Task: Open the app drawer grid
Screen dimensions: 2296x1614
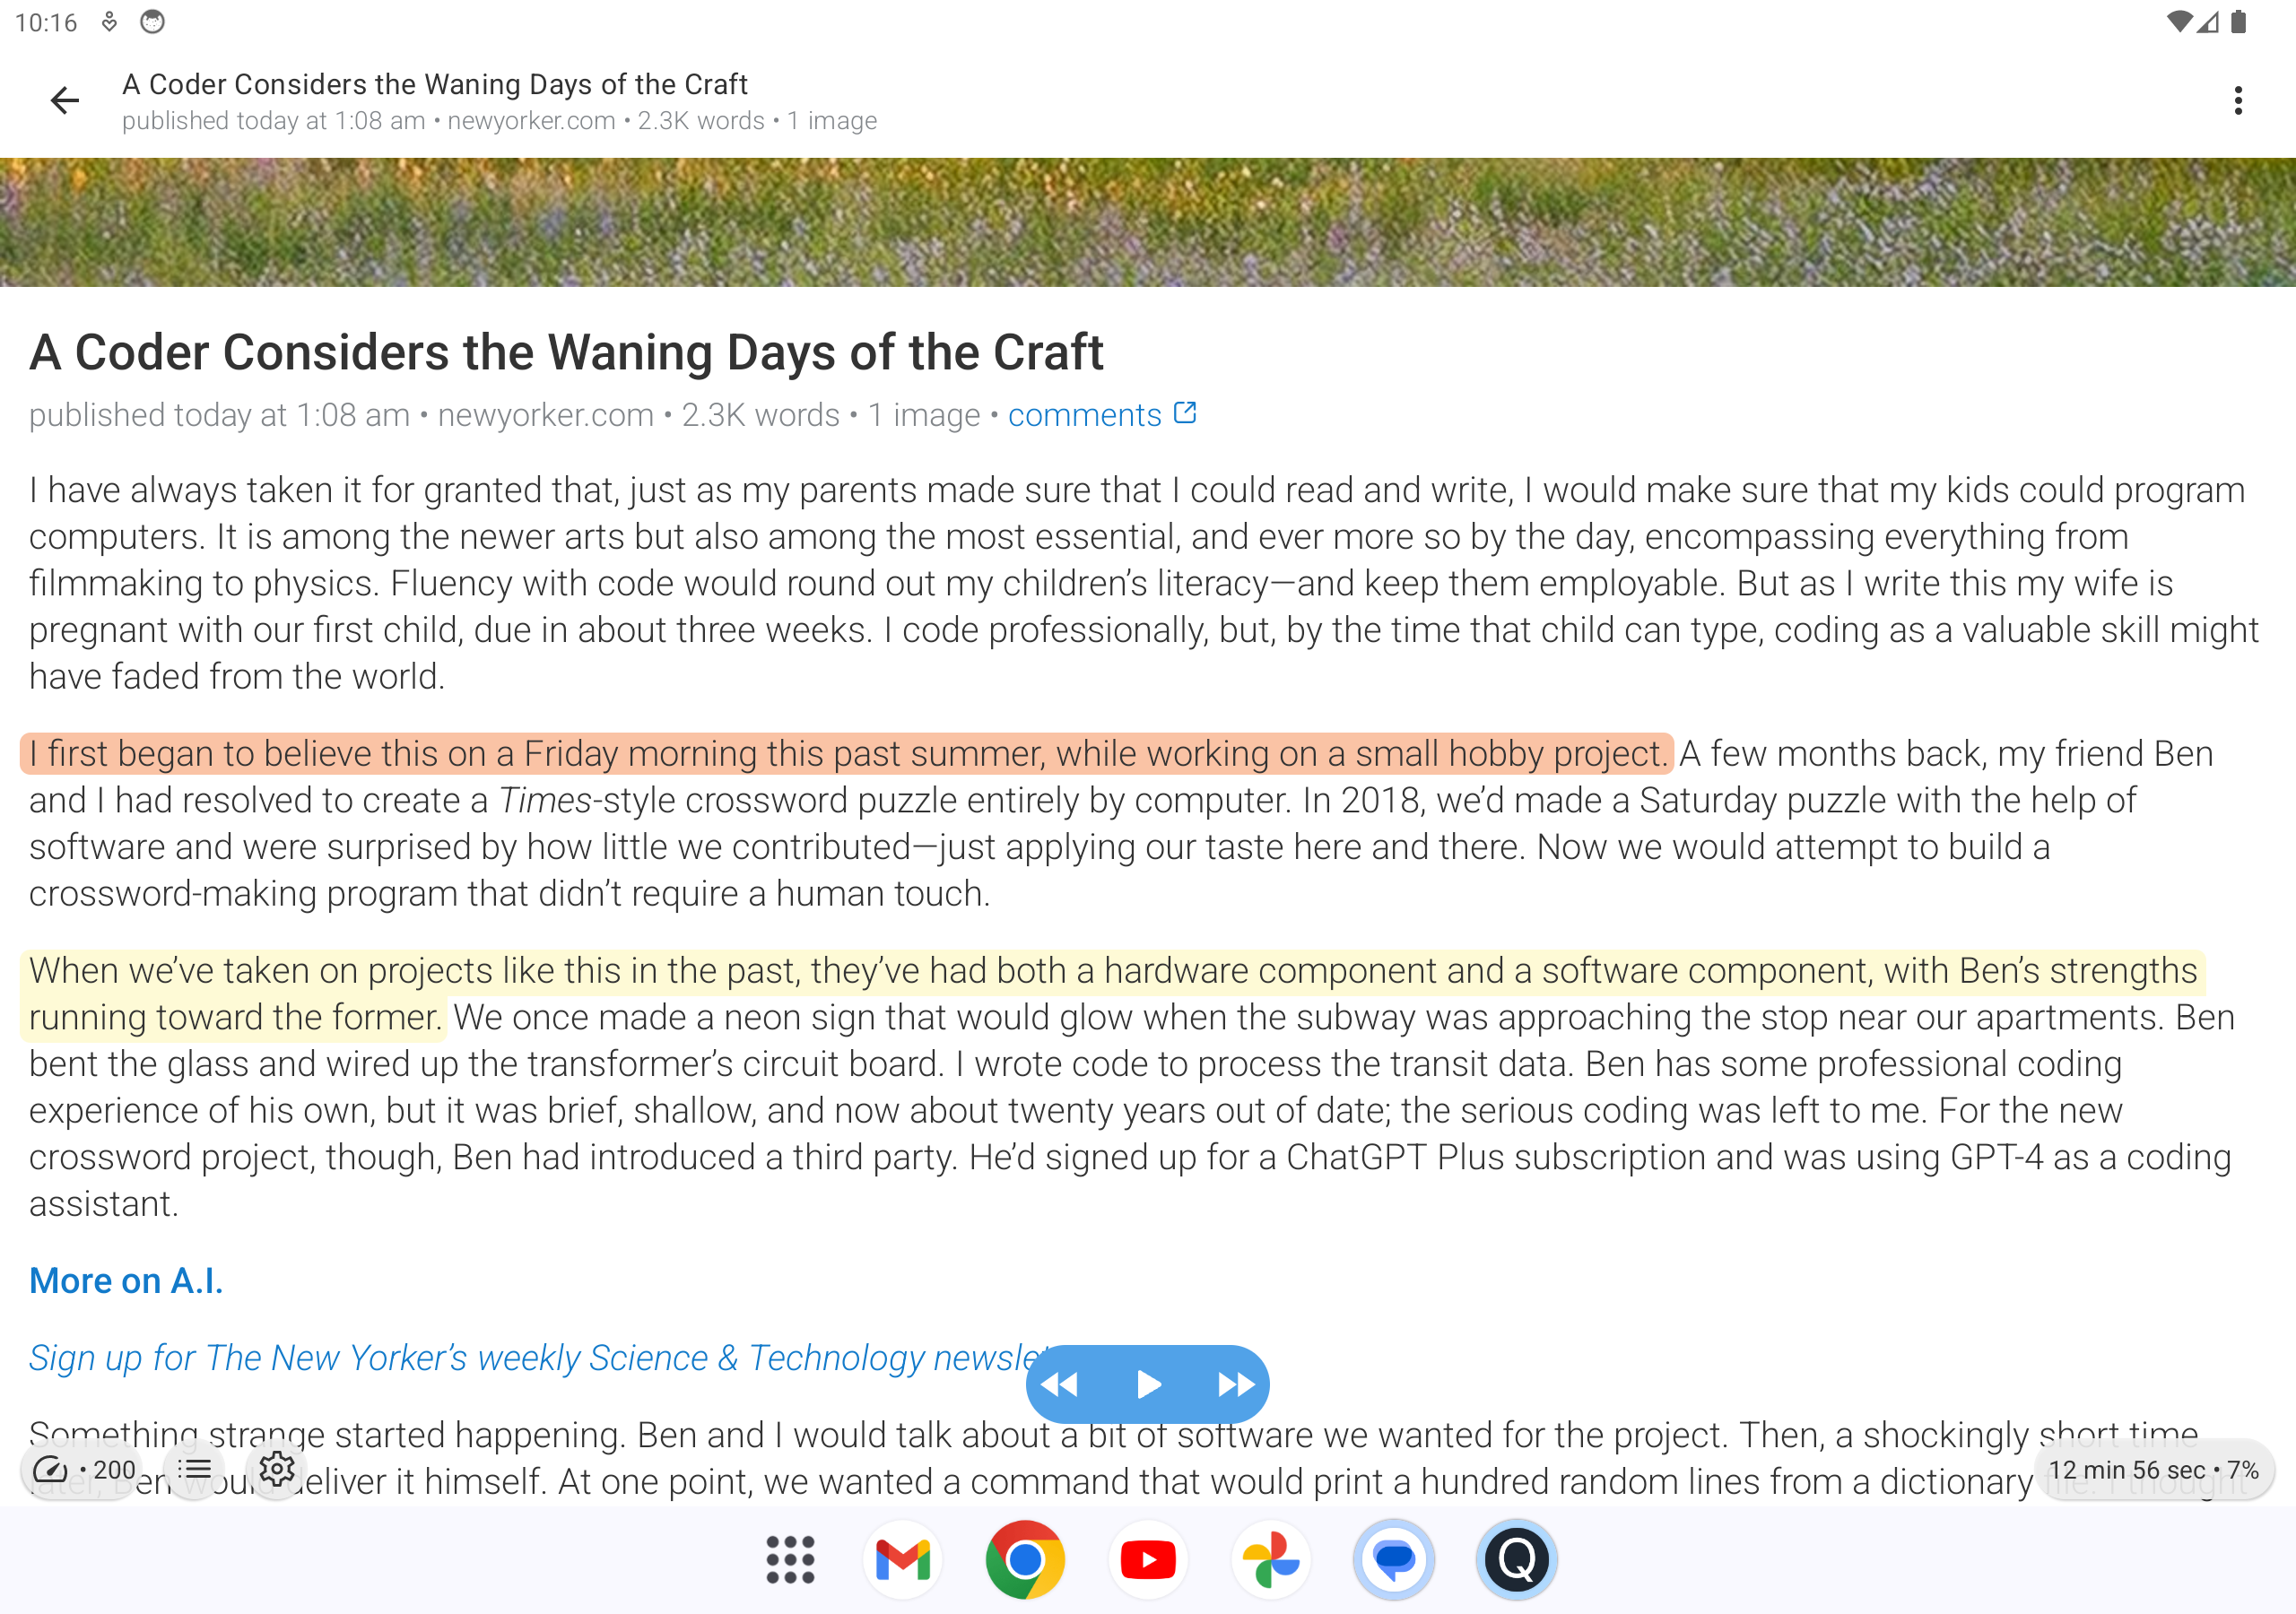Action: click(x=790, y=1558)
